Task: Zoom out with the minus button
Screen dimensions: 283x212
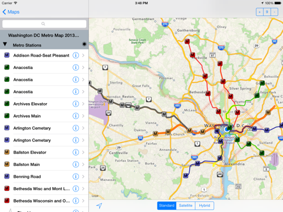Action: [274, 12]
